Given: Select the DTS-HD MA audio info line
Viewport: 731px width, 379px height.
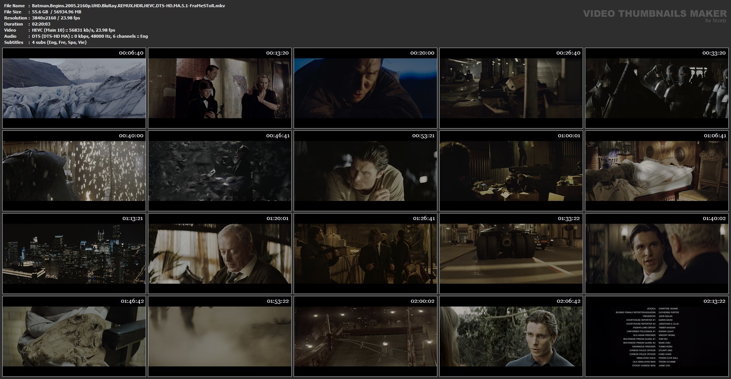Looking at the screenshot, I should [90, 36].
